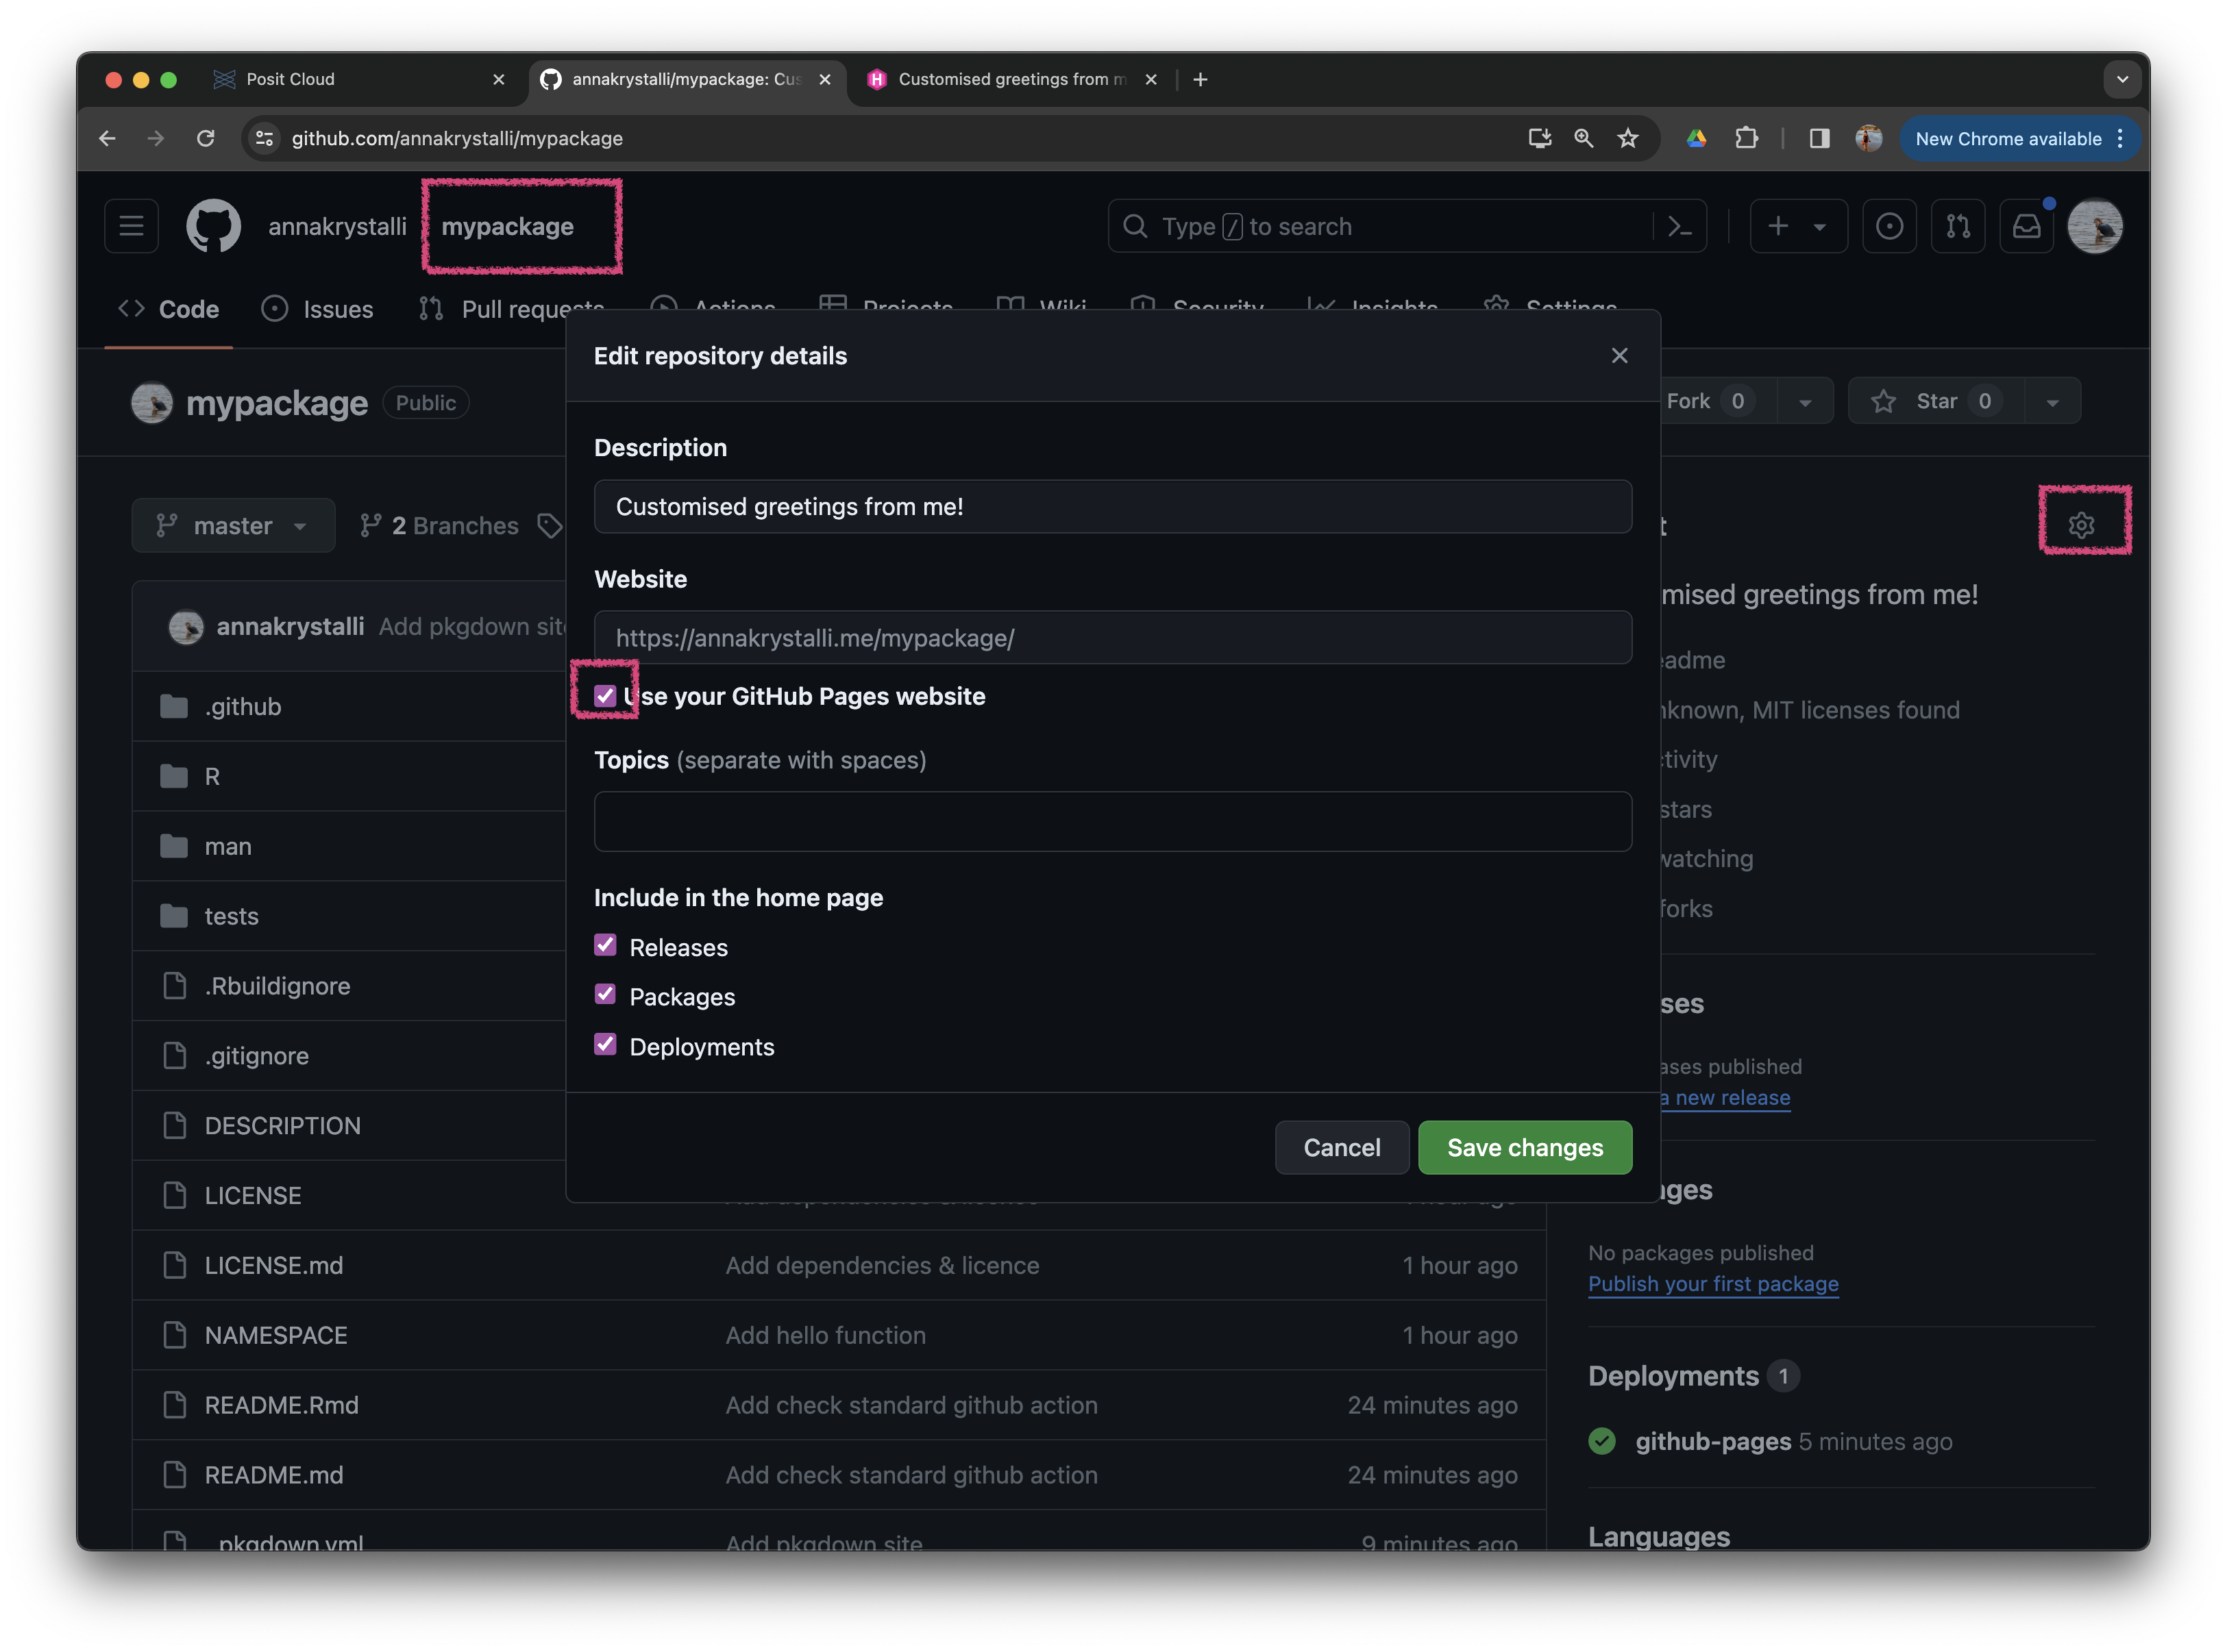Image resolution: width=2227 pixels, height=1652 pixels.
Task: Open the DESCRIPTION file
Action: tap(282, 1126)
